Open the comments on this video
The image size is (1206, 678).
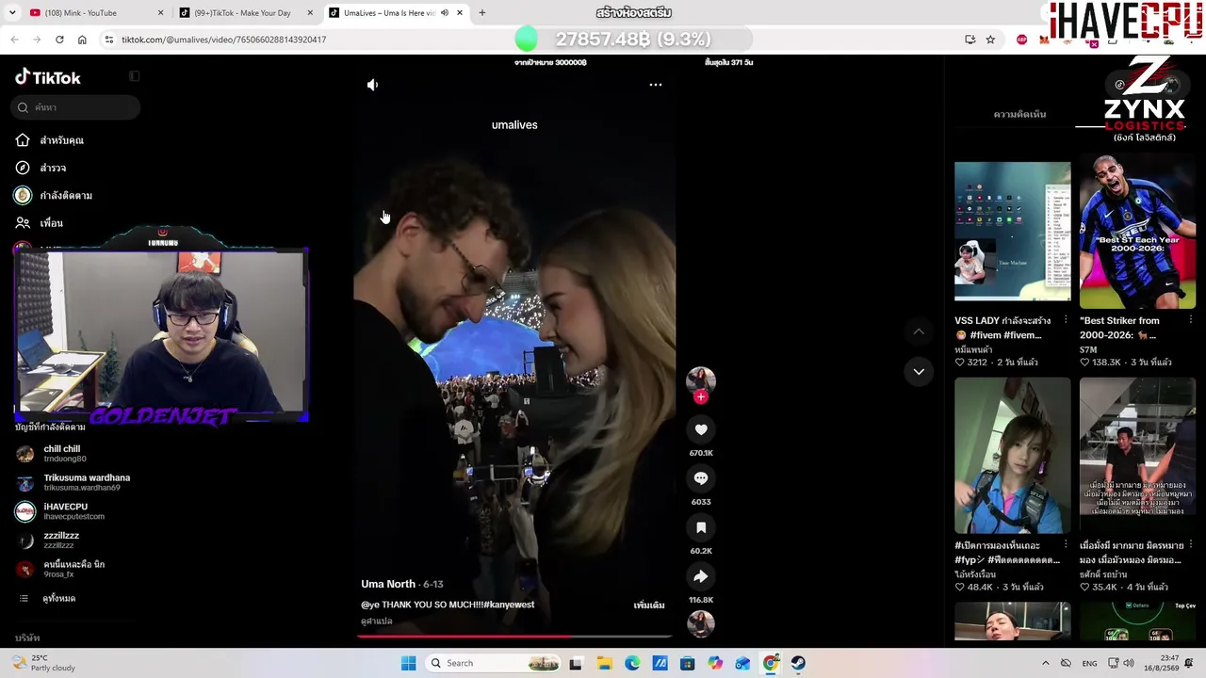tap(701, 478)
